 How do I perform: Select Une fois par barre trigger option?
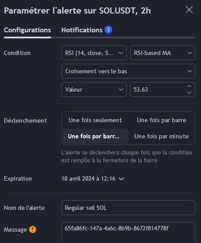click(161, 120)
